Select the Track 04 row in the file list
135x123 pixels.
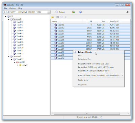coord(90,34)
